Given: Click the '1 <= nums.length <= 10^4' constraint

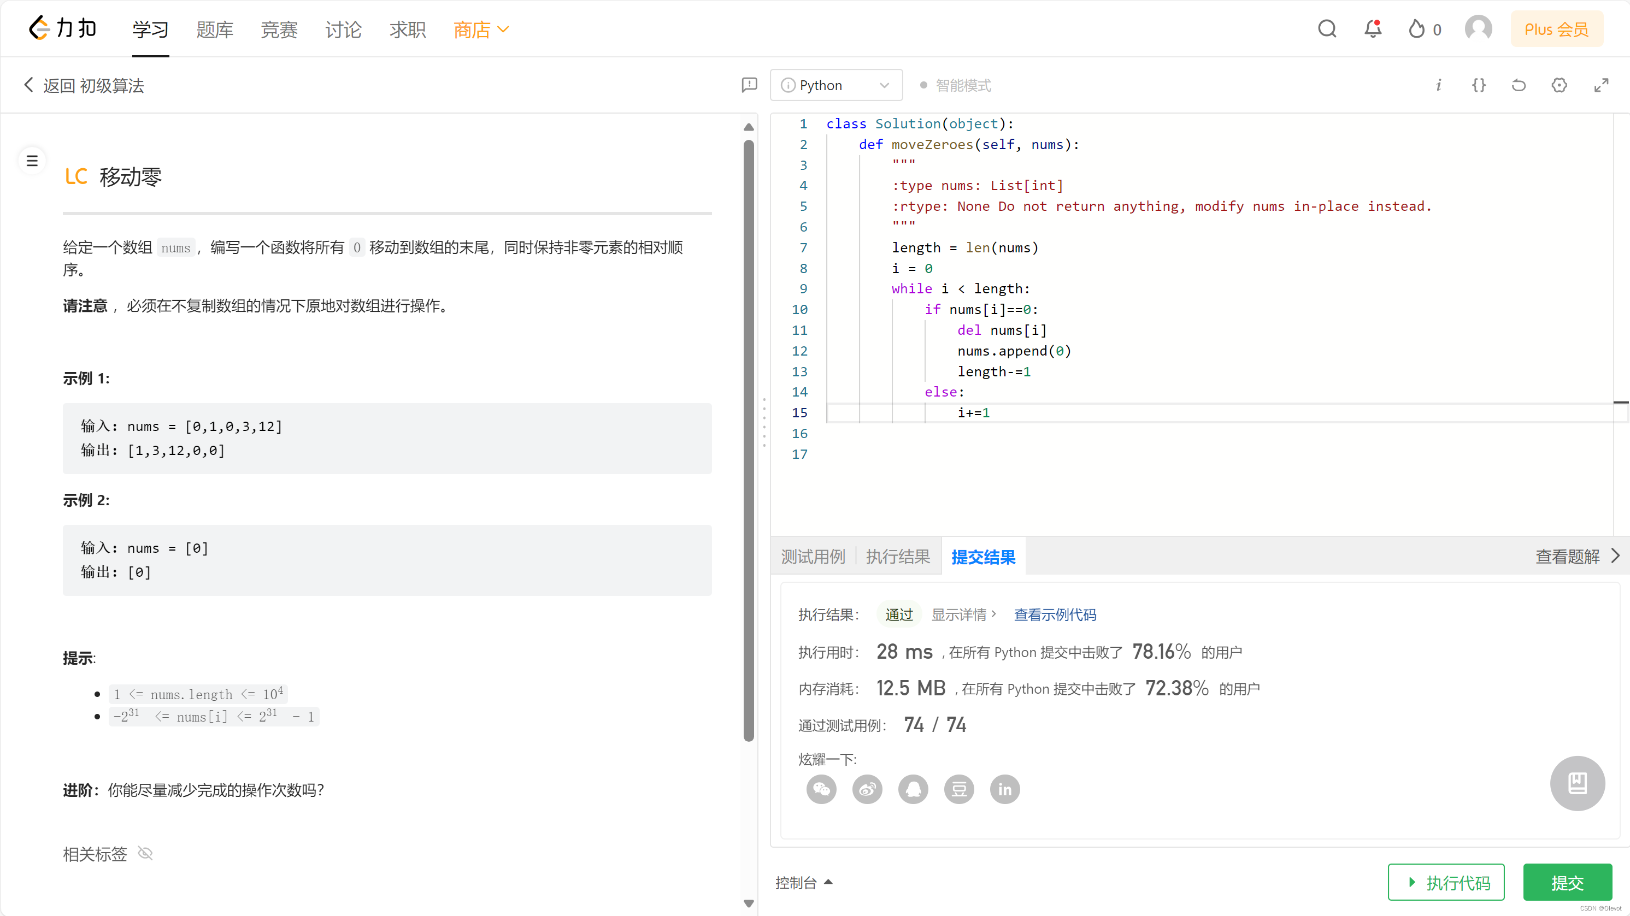Looking at the screenshot, I should pyautogui.click(x=198, y=694).
